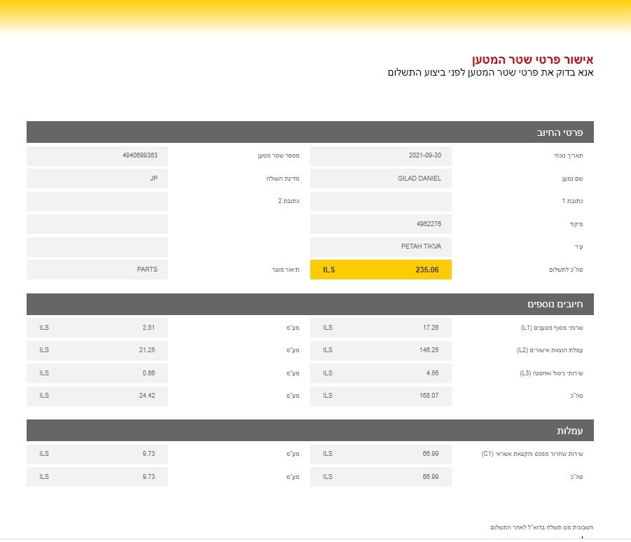Select the product description field PARTS
This screenshot has height=542, width=631.
pos(97,270)
